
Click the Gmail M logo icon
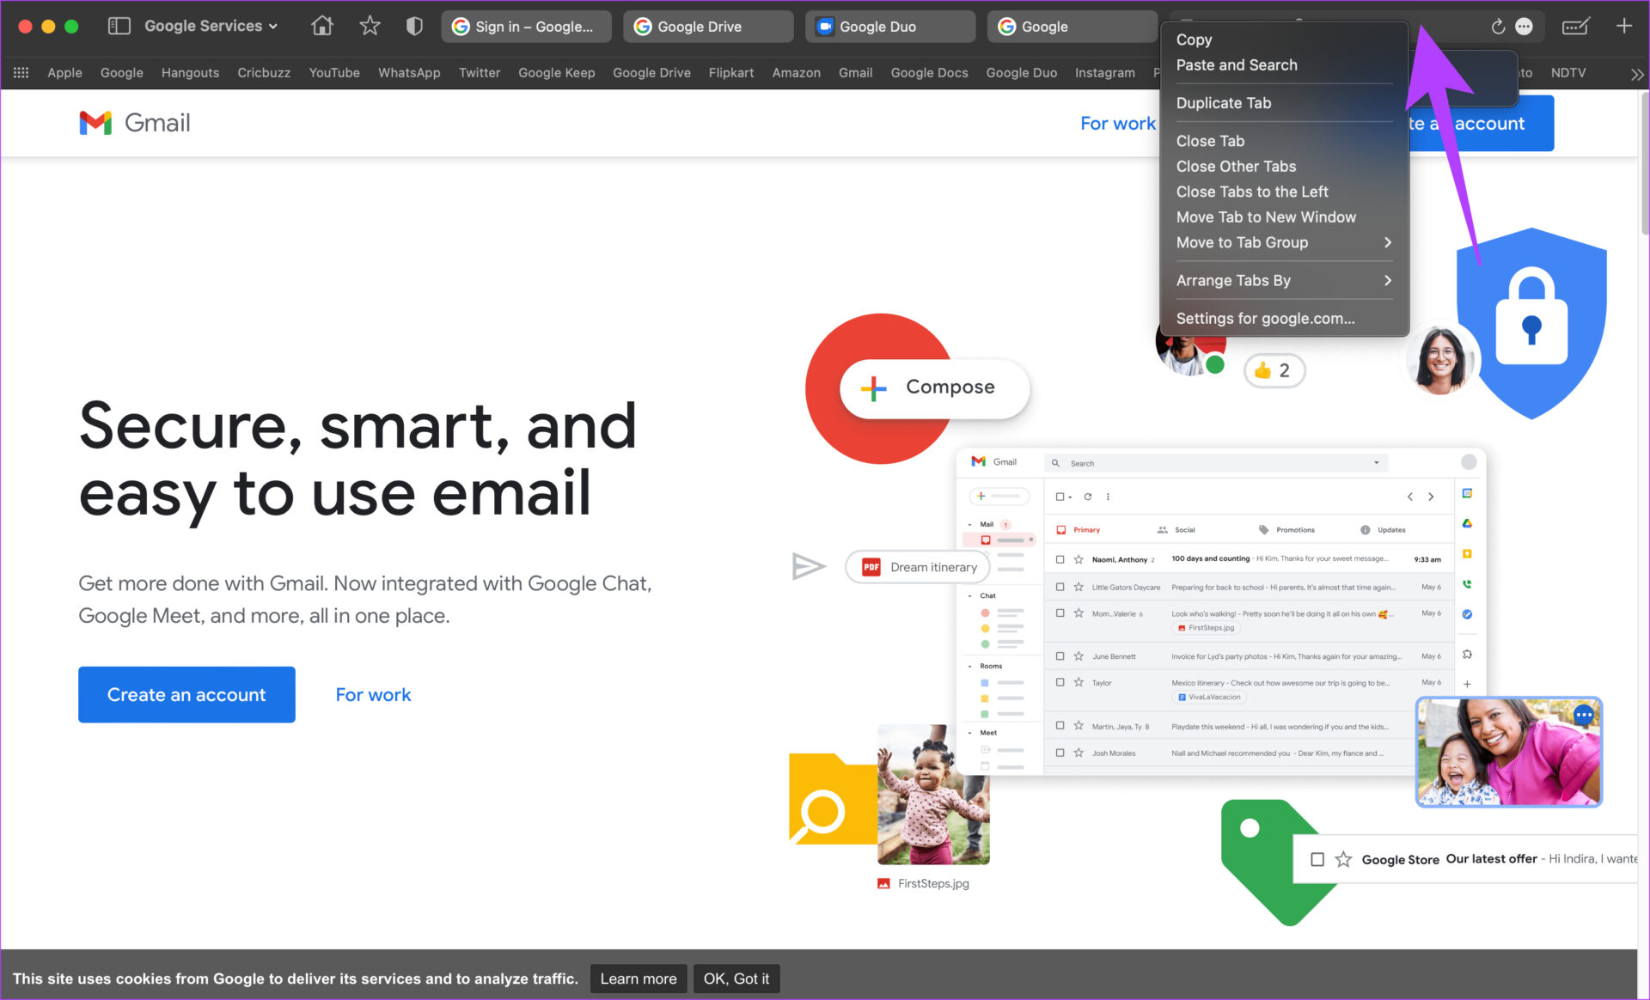click(x=95, y=123)
